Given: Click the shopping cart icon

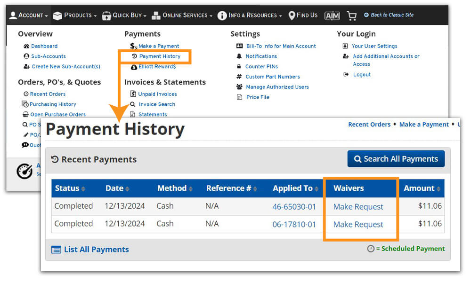Looking at the screenshot, I should coord(351,16).
